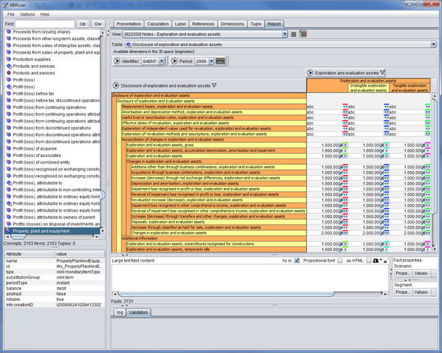
Task: Switch to the log tab
Action: [120, 313]
